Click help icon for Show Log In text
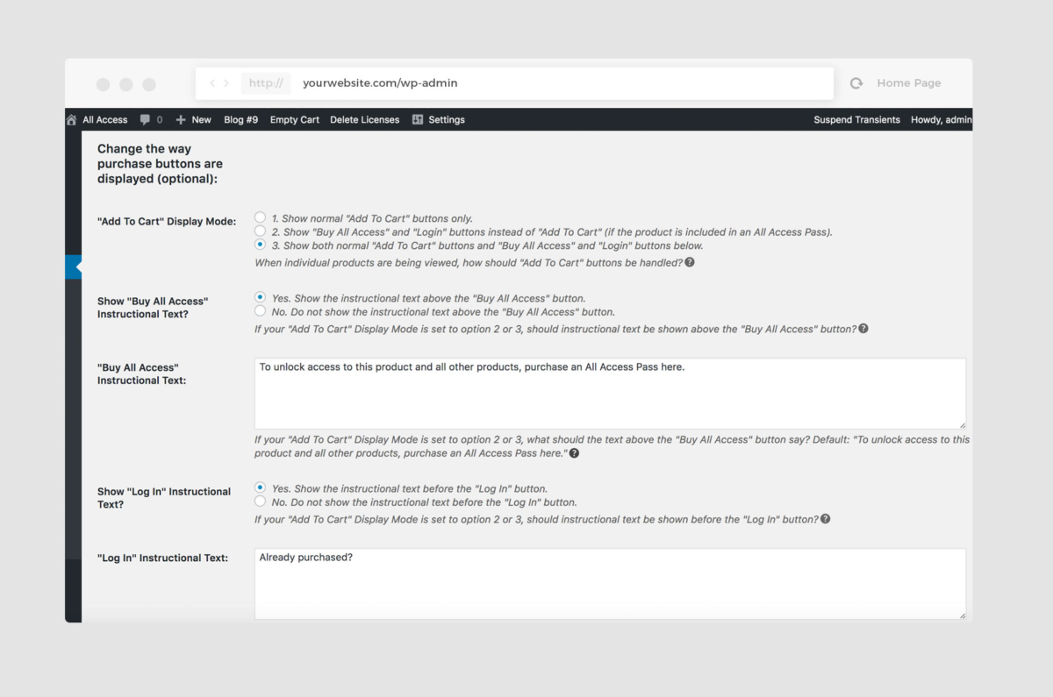 pyautogui.click(x=825, y=519)
